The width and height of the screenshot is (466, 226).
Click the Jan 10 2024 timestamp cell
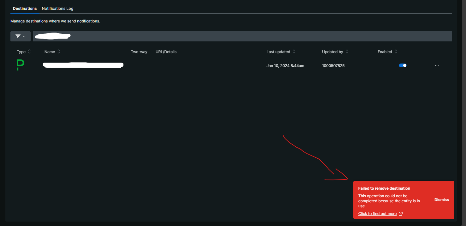click(x=285, y=65)
